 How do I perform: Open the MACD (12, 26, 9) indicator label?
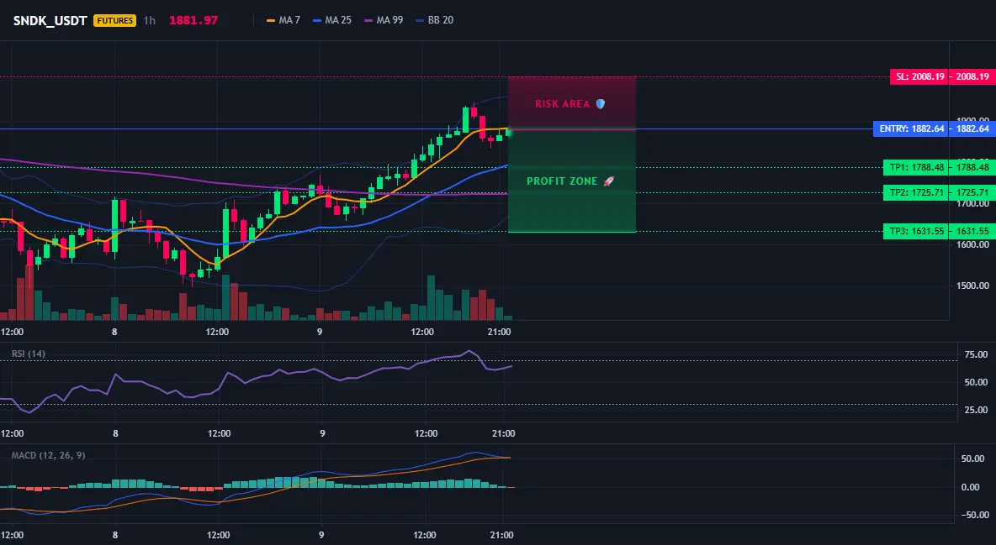pos(48,455)
